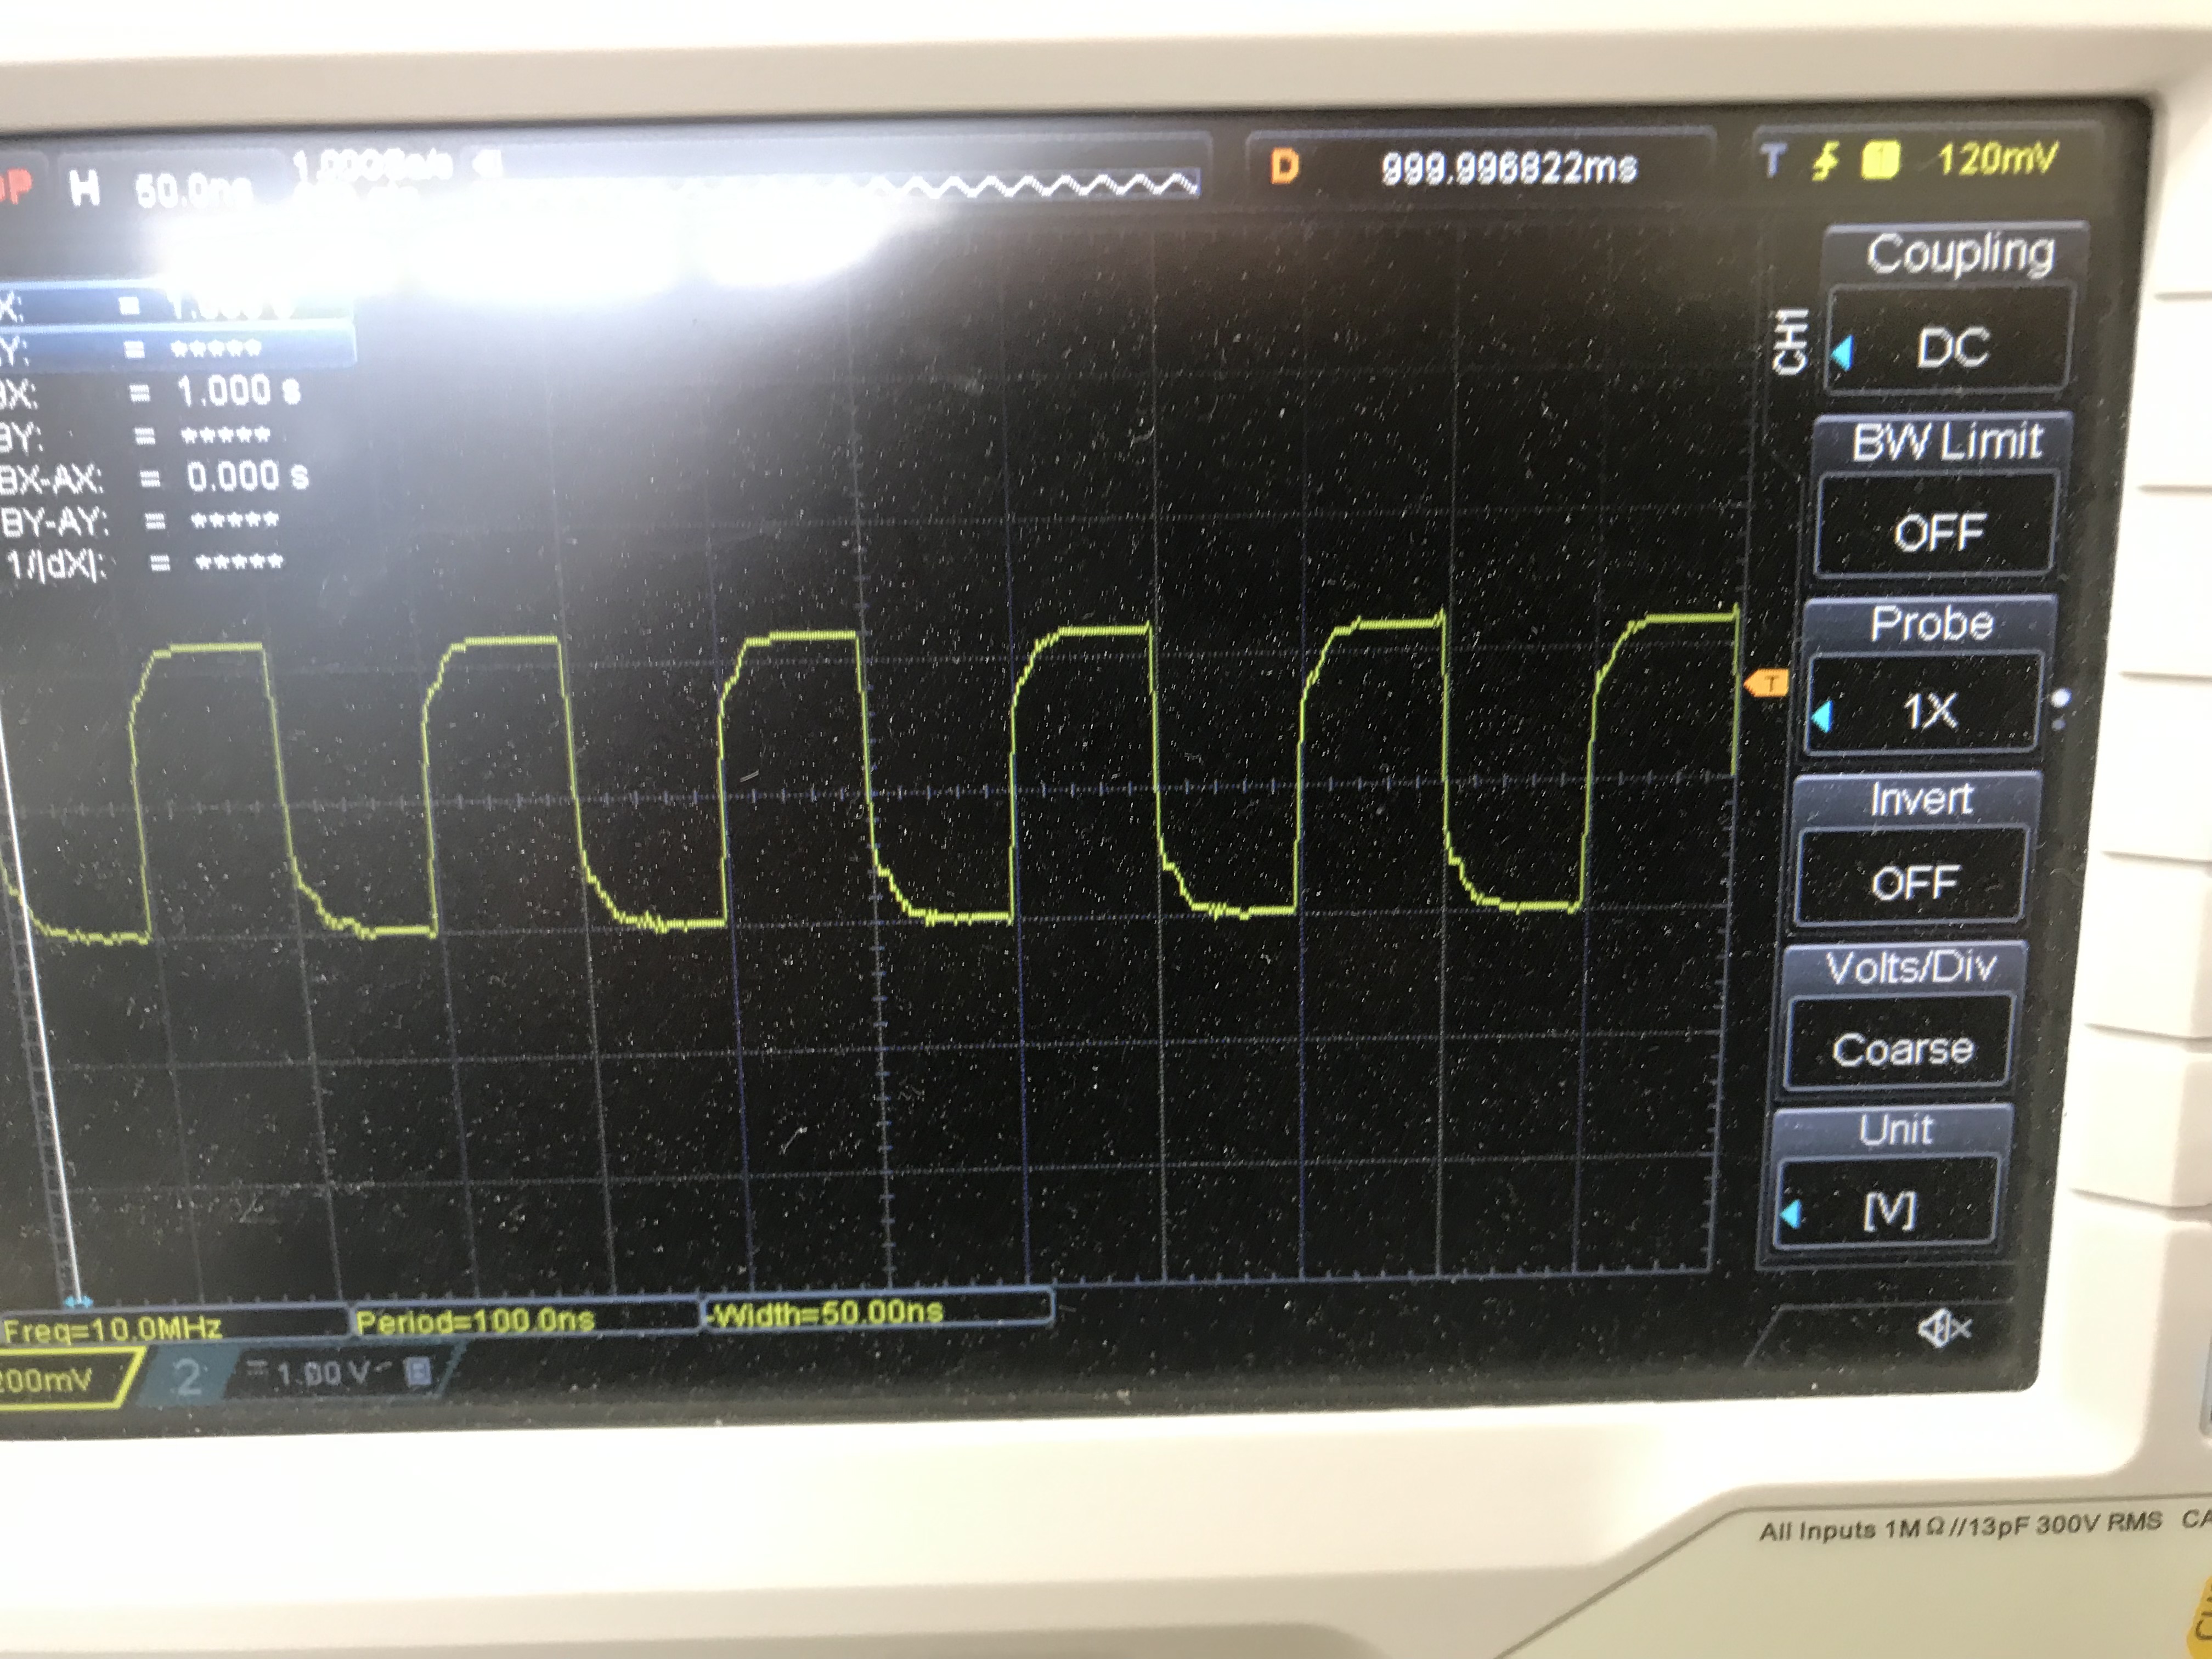The image size is (2212, 1659).
Task: Click the 50.0ns timebase value
Action: 193,191
